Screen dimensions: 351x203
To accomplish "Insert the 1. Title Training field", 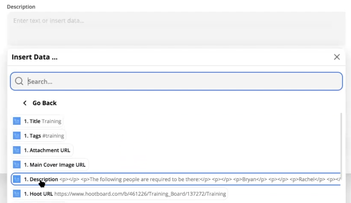I will pos(42,121).
